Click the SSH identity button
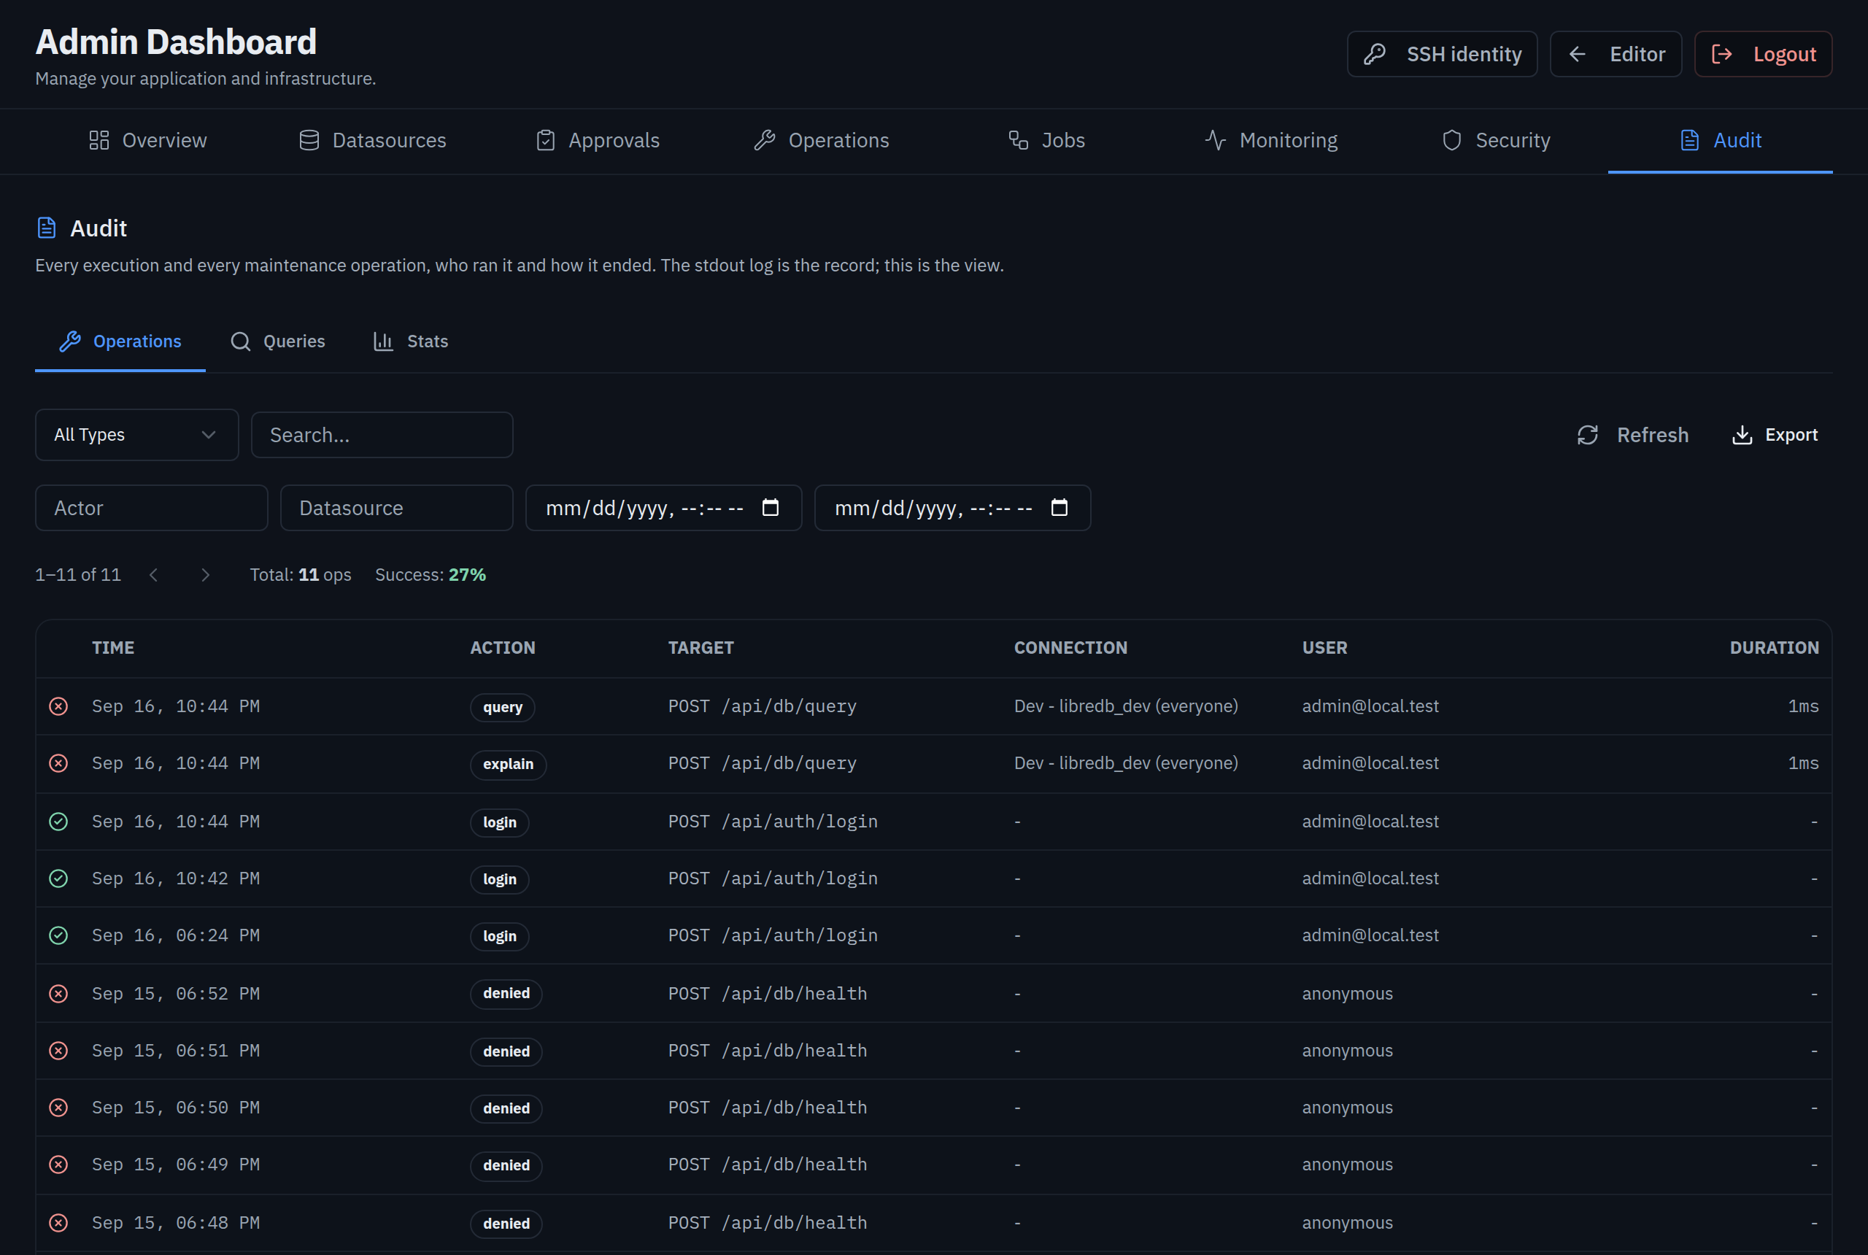1868x1255 pixels. 1442,55
